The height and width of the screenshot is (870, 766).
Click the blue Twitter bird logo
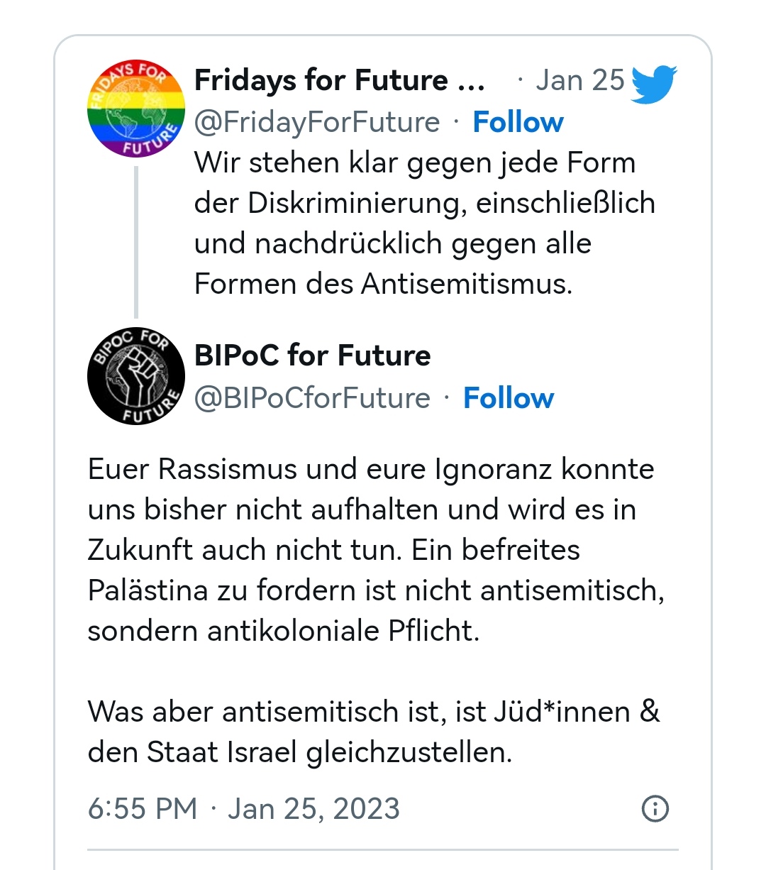(x=654, y=84)
